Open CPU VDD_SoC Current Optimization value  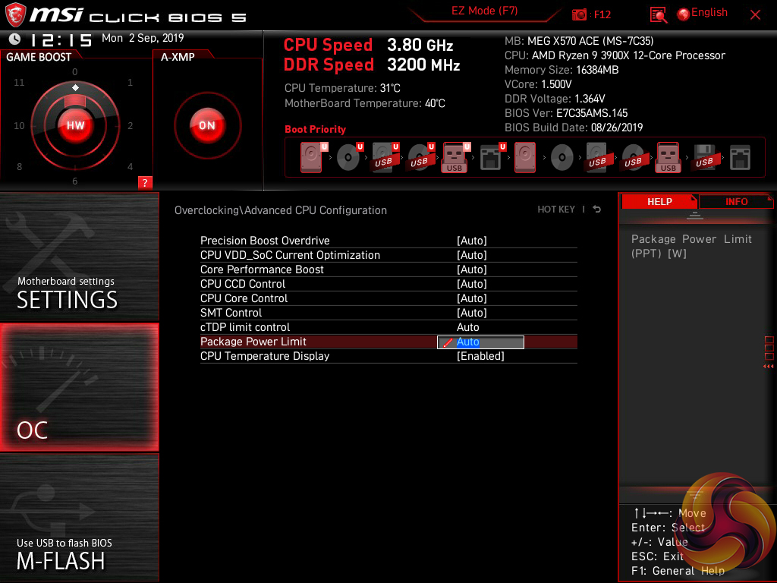[472, 255]
